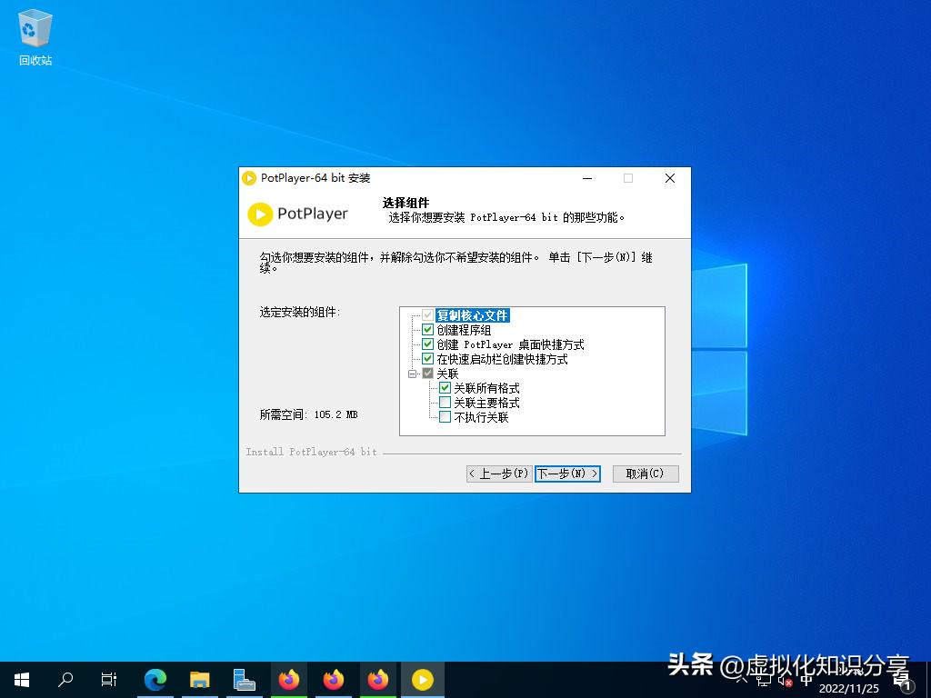Viewport: 931px width, 698px height.
Task: Collapse the 关联 tree branch
Action: click(414, 373)
